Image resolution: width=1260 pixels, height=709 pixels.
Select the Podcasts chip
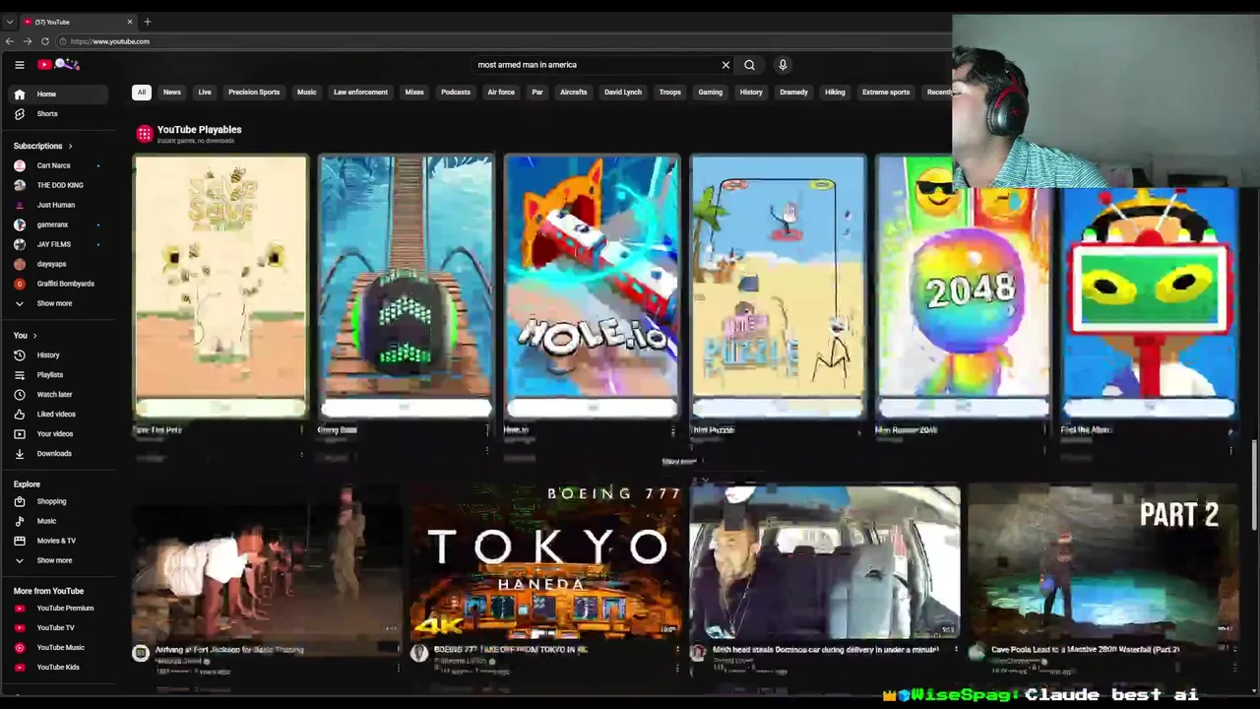click(x=456, y=93)
